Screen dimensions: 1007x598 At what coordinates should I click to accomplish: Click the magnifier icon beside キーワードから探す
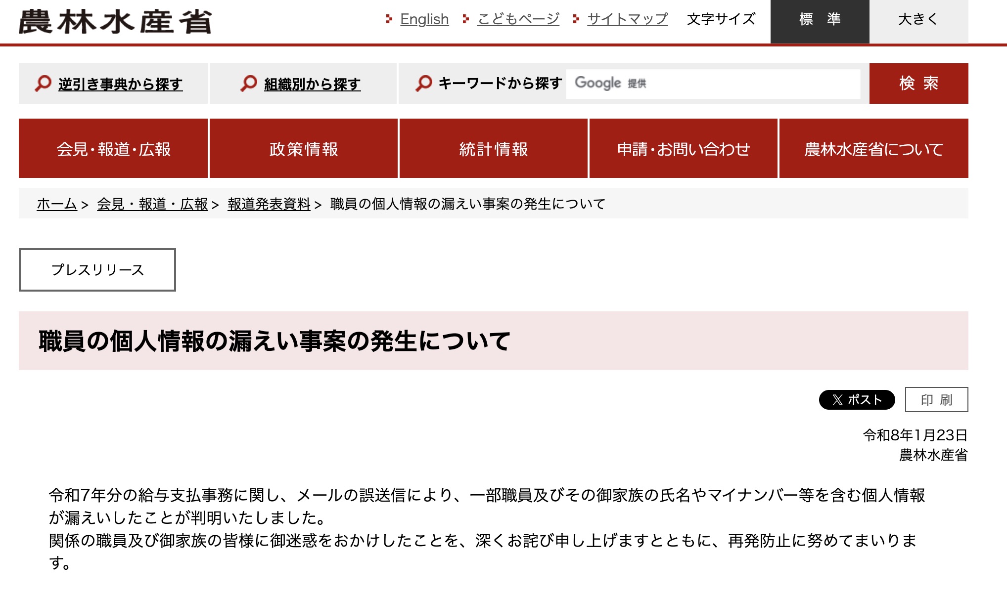tap(424, 83)
